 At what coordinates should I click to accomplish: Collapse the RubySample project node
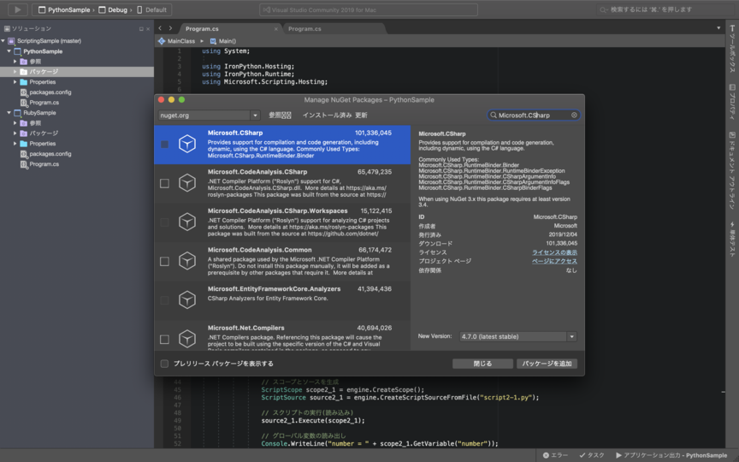click(9, 113)
